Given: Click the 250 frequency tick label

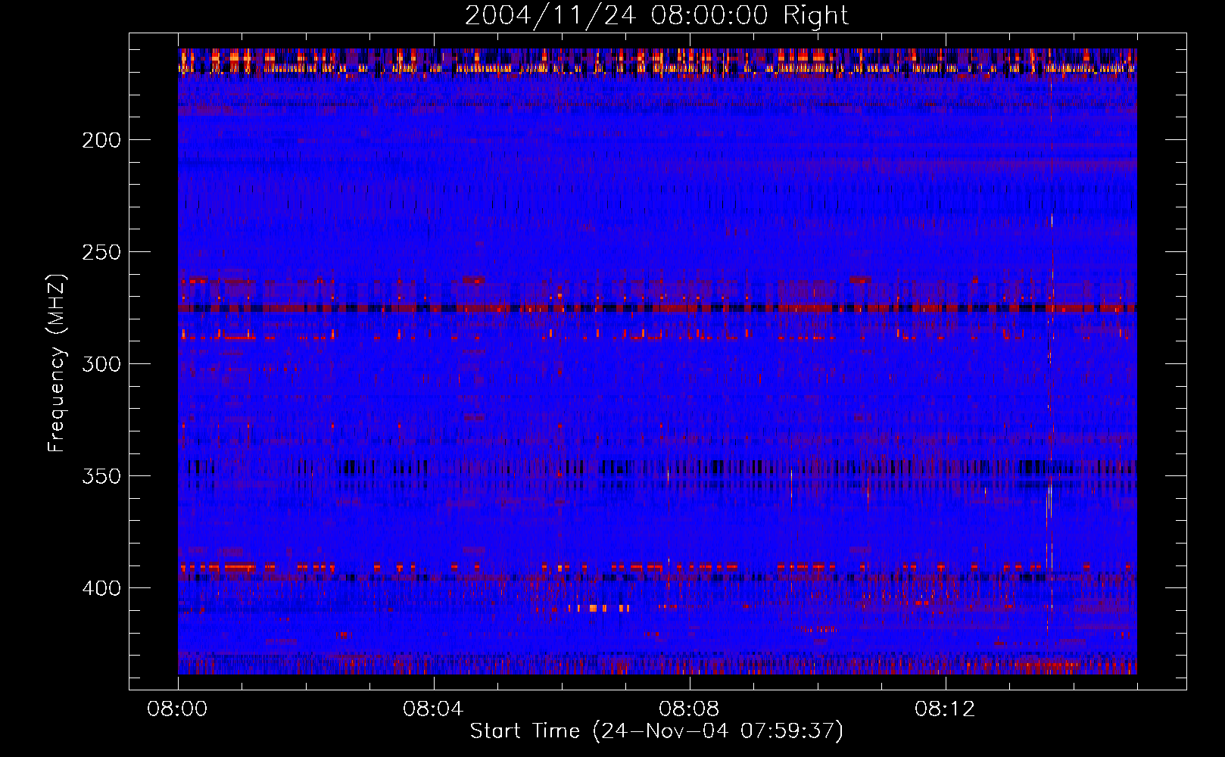Looking at the screenshot, I should point(101,252).
